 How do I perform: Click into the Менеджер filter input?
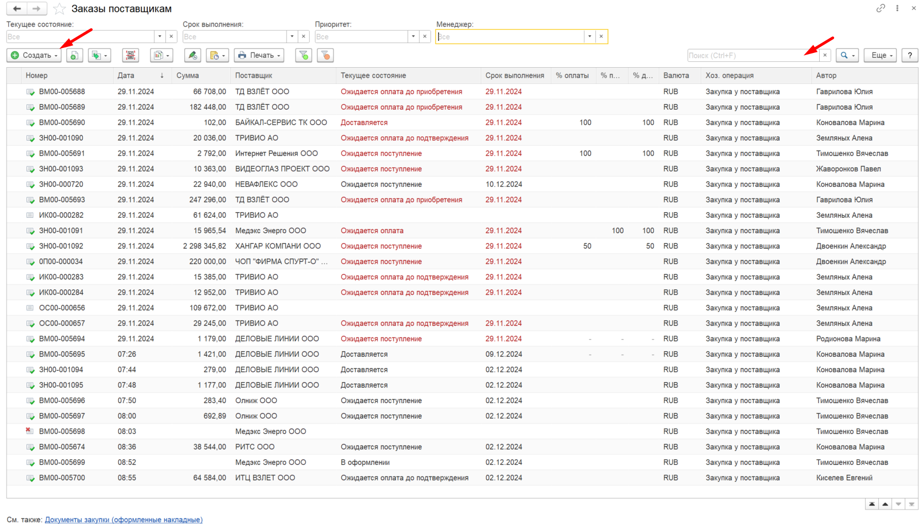[x=510, y=36]
